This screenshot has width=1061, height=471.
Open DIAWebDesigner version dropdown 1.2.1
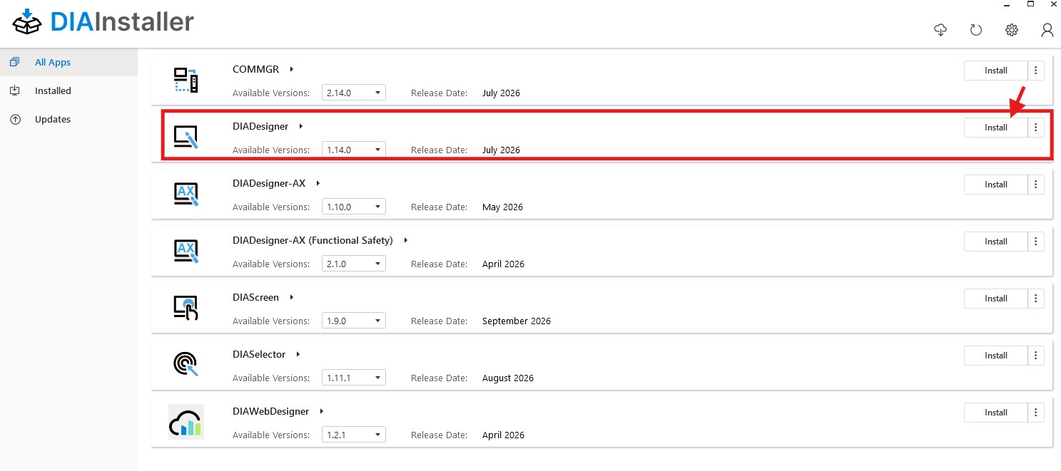point(354,435)
